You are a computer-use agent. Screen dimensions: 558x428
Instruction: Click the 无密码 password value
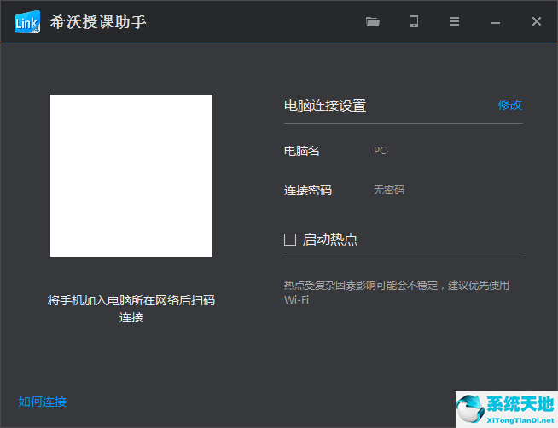[x=389, y=190]
